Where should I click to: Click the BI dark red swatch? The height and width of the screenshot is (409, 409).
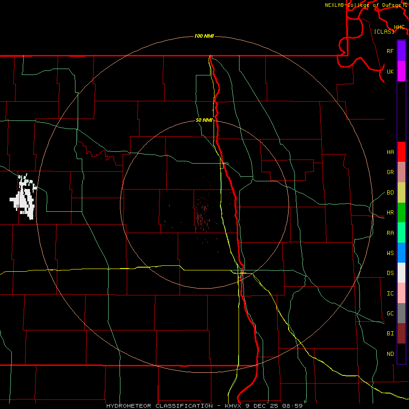(401, 334)
